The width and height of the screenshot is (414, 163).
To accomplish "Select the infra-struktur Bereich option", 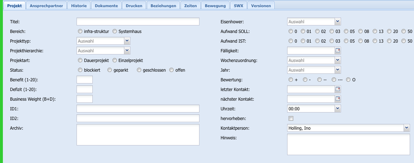I will [80, 32].
